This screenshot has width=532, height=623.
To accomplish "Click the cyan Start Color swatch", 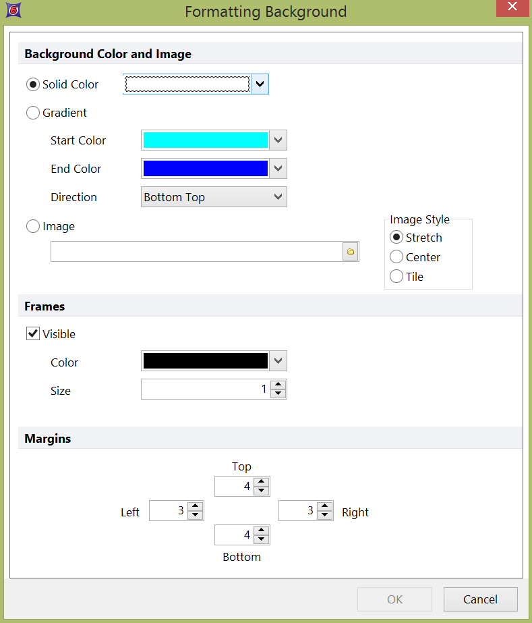I will pos(205,140).
